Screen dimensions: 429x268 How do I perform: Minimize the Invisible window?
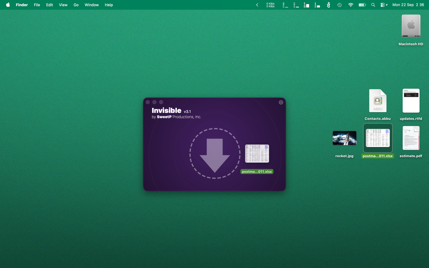coord(154,102)
